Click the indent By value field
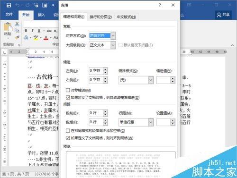The width and height of the screenshot is (237, 178). point(164,80)
